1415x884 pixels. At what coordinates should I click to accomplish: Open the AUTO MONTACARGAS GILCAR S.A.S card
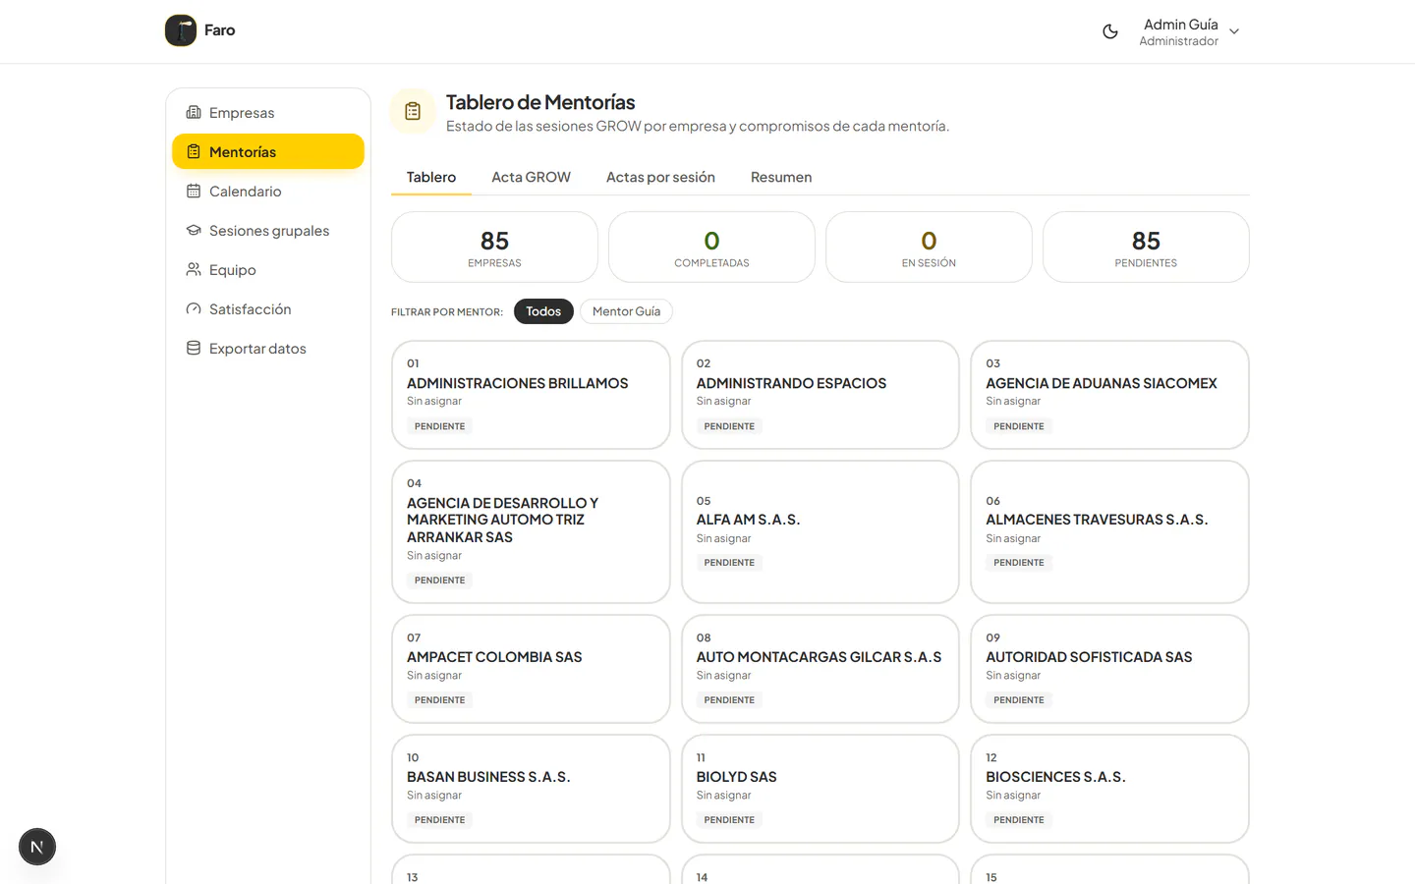pyautogui.click(x=821, y=669)
